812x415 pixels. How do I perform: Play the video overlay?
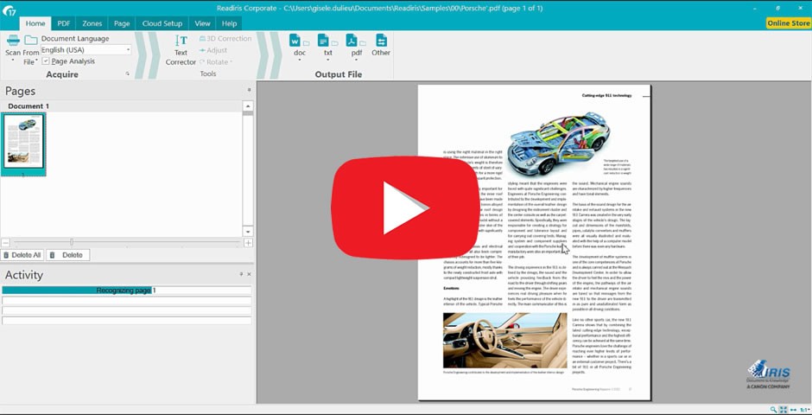click(405, 207)
